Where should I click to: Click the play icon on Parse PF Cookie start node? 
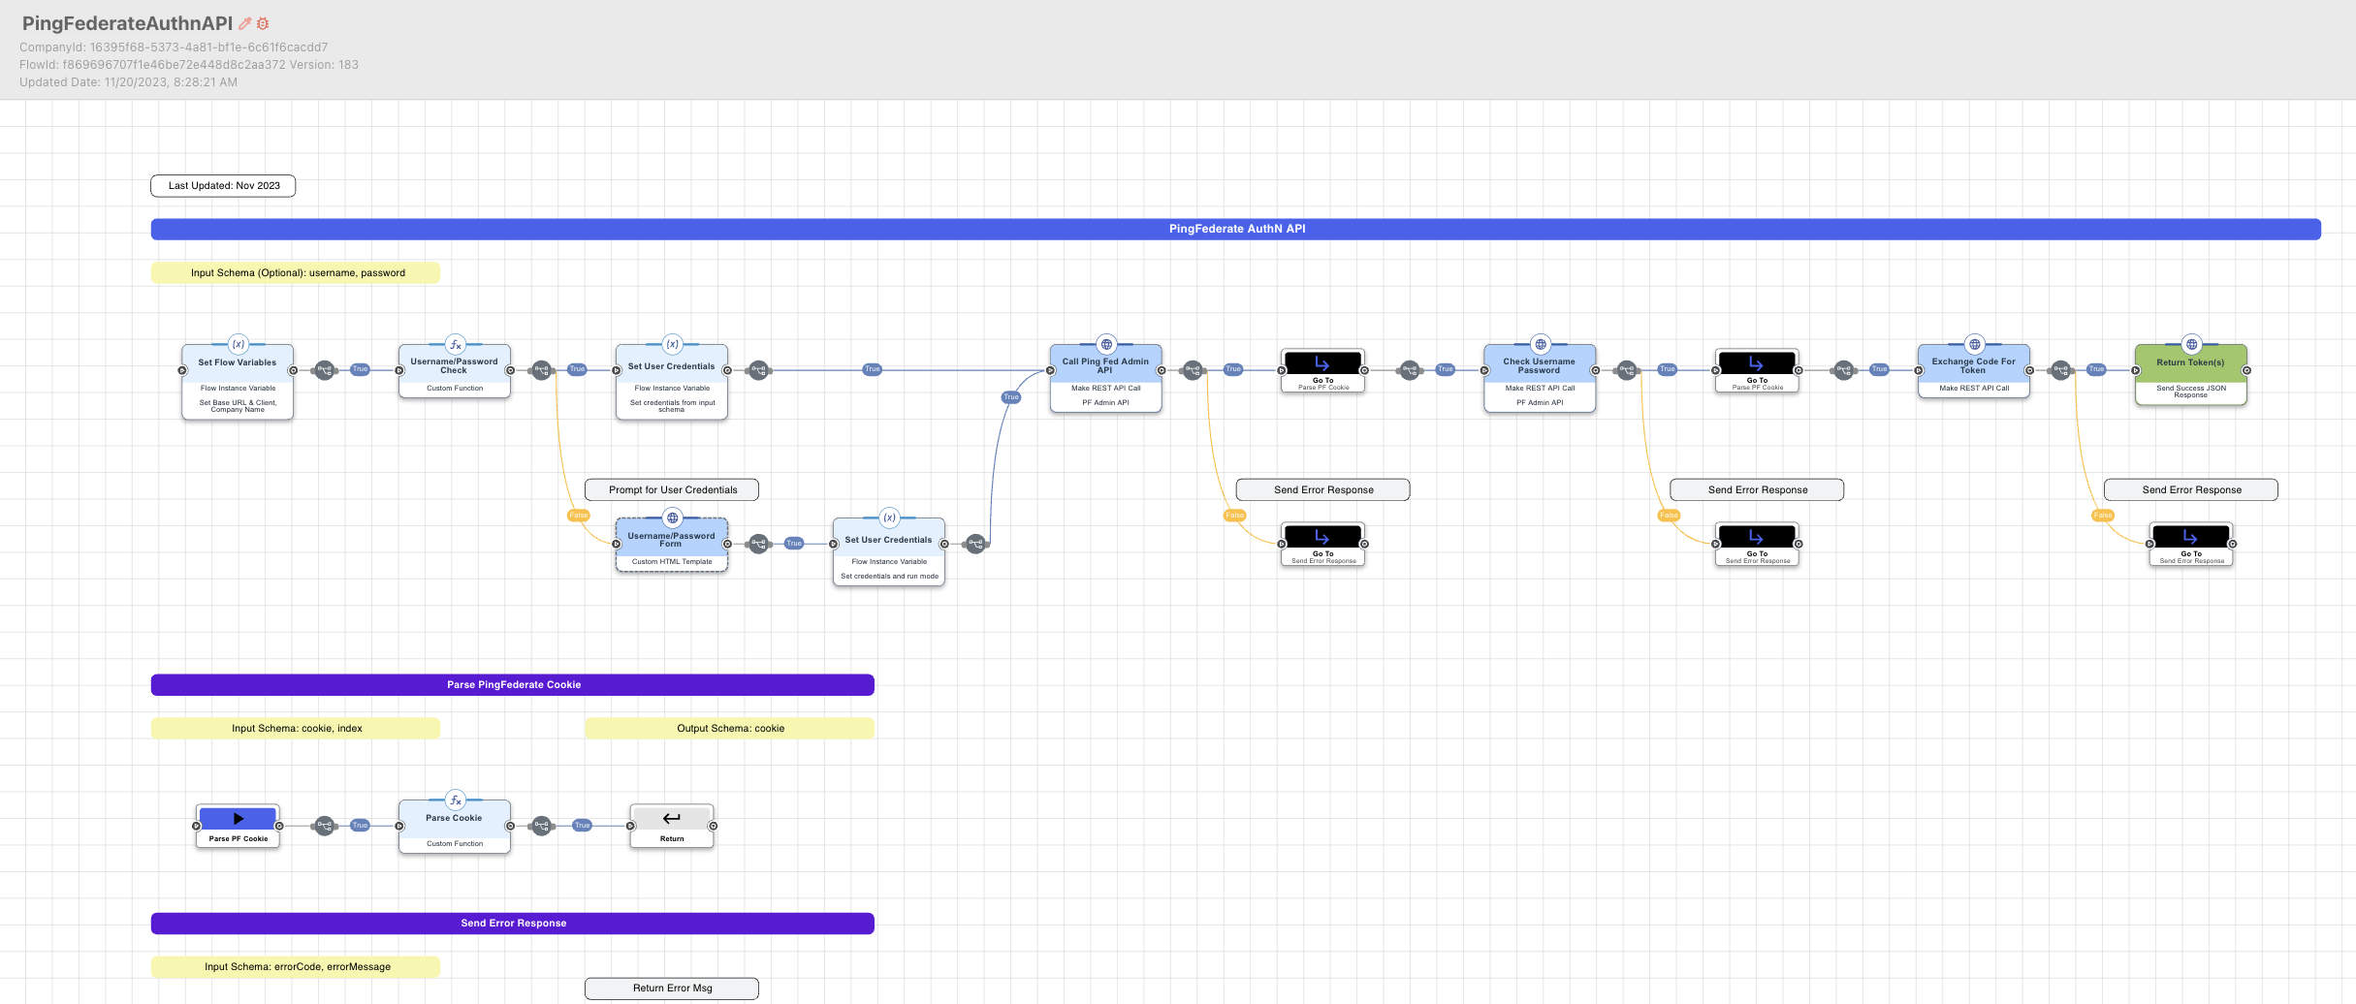point(238,818)
